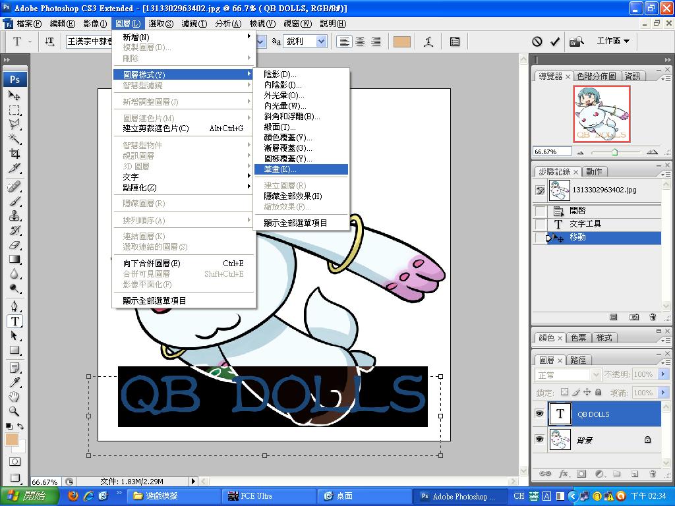Select the Eyedropper tool

[x=15, y=382]
